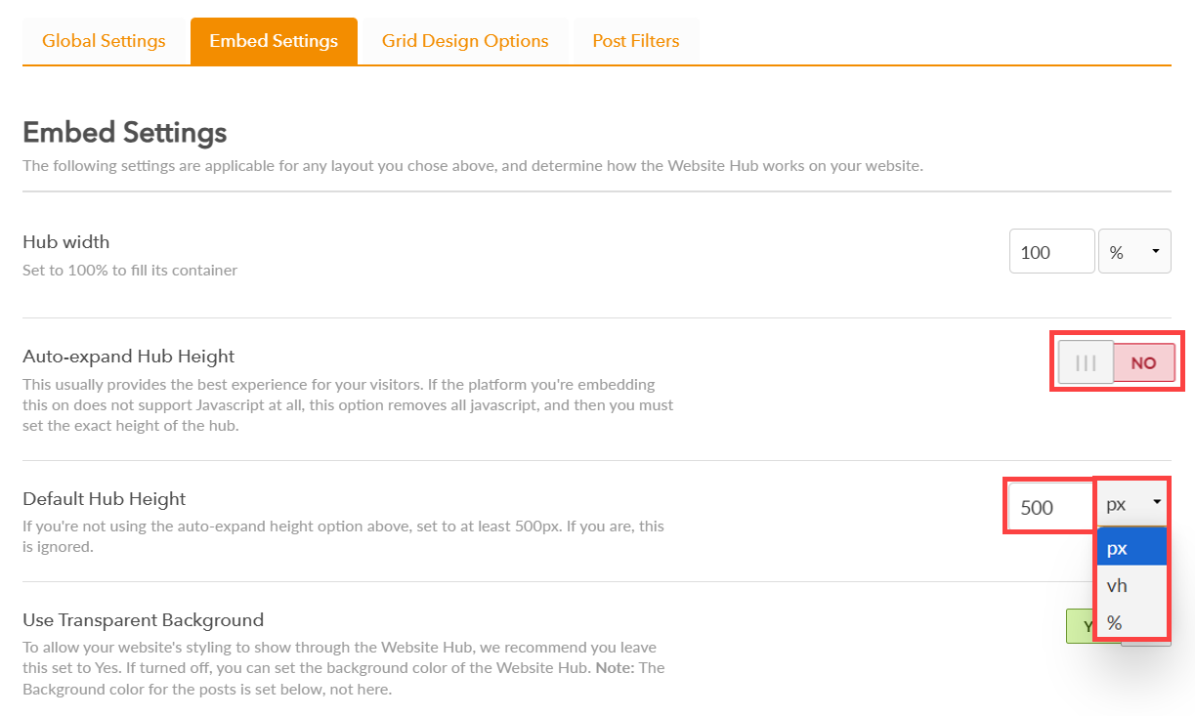Collapse the Default Hub Height px unit selector
The width and height of the screenshot is (1195, 716).
click(x=1133, y=504)
